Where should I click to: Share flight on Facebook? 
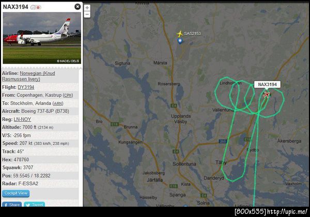[x=12, y=205]
